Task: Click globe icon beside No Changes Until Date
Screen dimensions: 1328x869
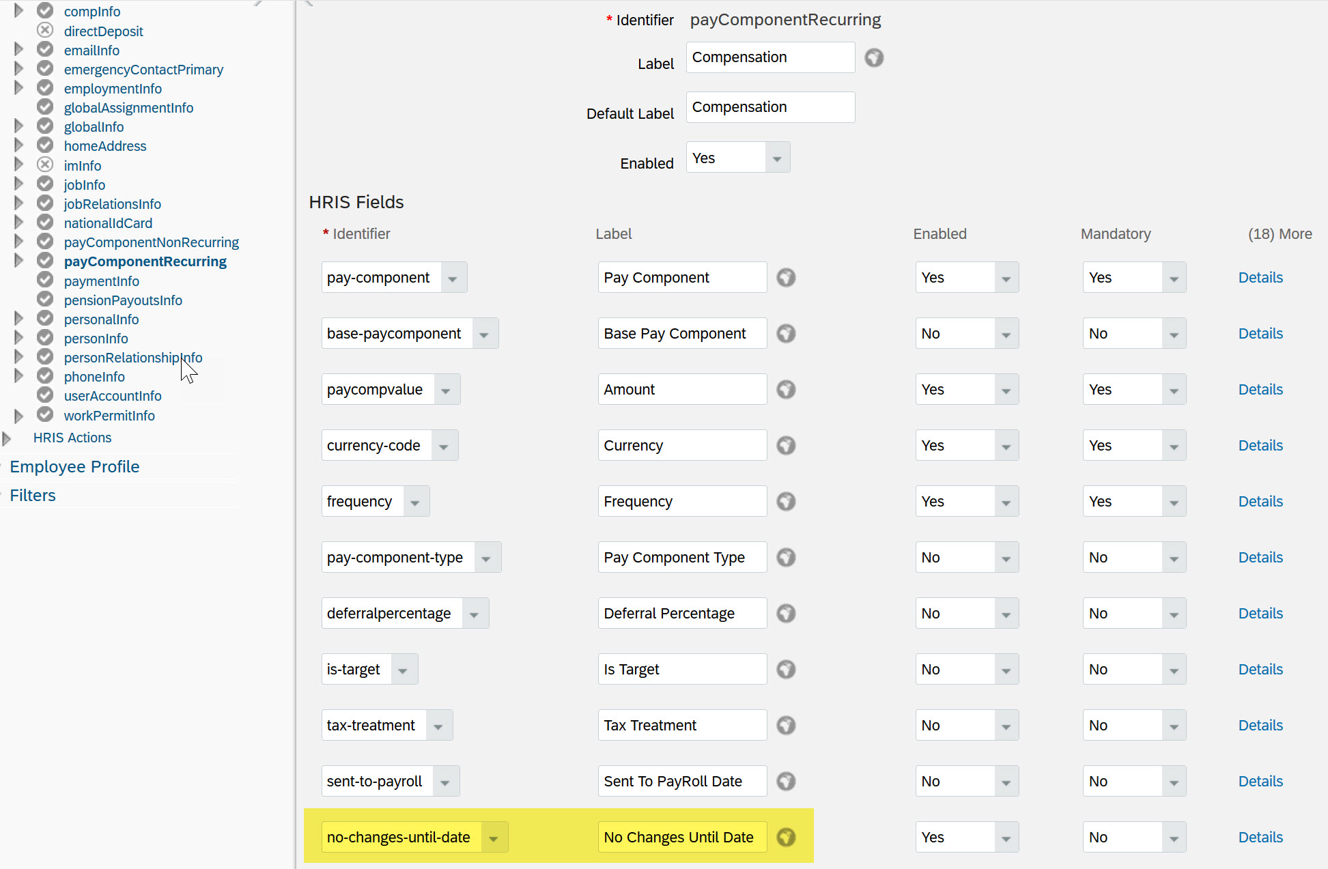Action: pos(786,838)
